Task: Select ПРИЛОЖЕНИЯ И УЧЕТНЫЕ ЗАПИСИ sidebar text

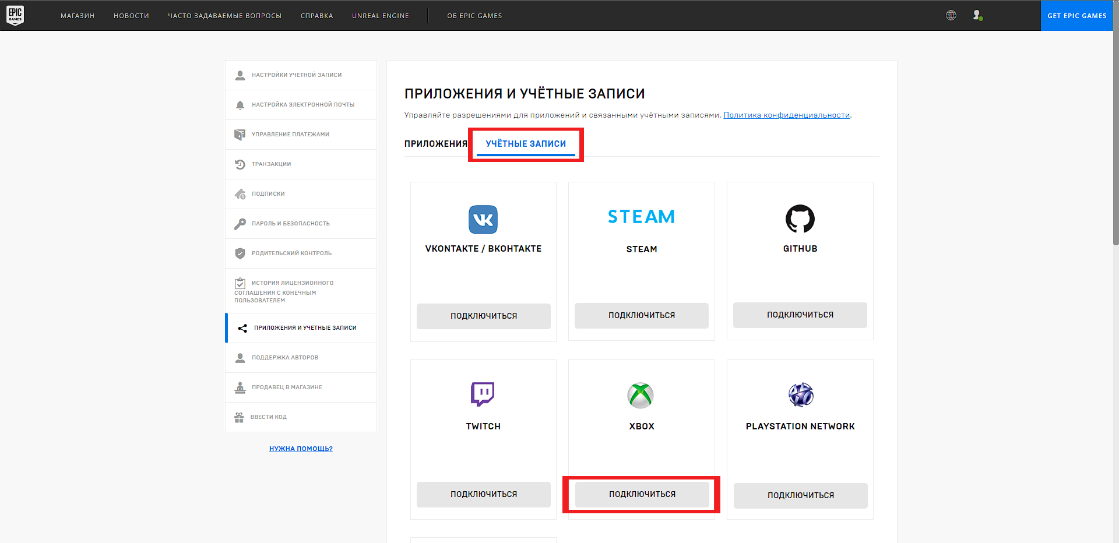Action: click(305, 328)
